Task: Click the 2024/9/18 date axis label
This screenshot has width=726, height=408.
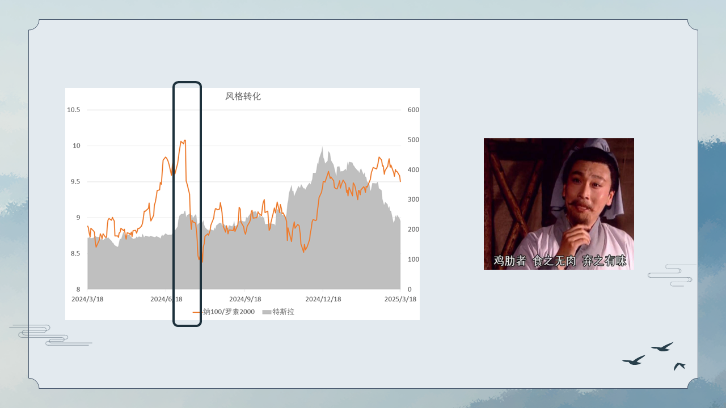Action: tap(245, 299)
